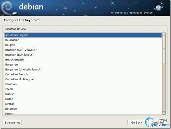Choose Belgian from the keymap list

[x=83, y=45]
